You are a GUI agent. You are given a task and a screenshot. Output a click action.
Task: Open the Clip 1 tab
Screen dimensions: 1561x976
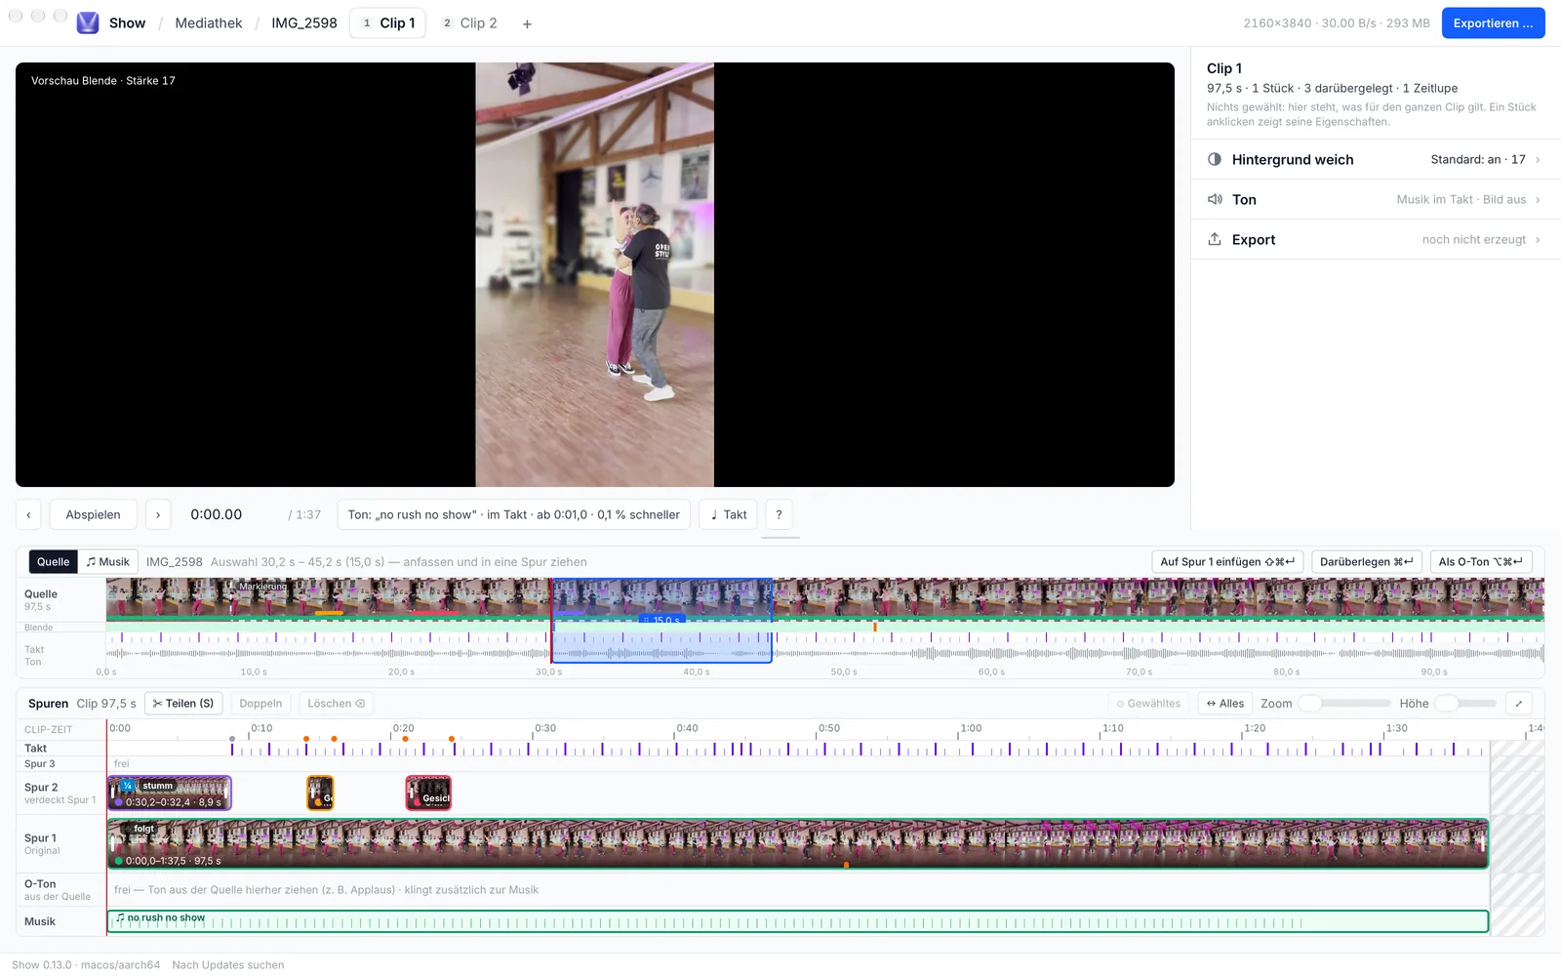(x=388, y=22)
